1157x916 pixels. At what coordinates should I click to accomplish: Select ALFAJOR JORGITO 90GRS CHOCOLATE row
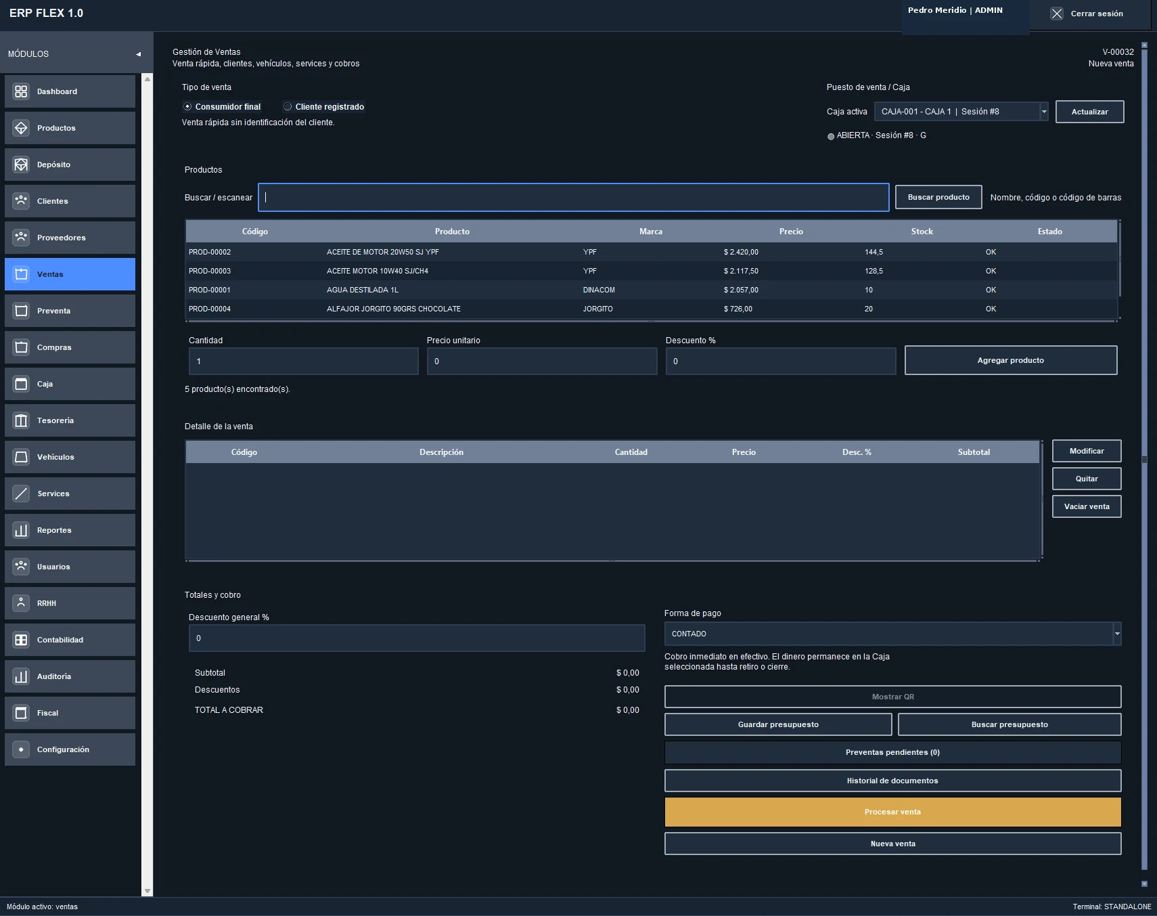pyautogui.click(x=652, y=309)
